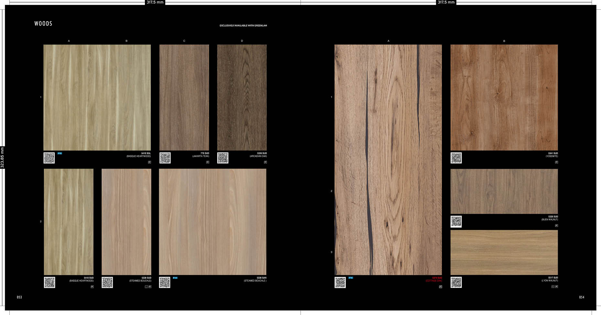This screenshot has width=601, height=315.
Task: Click the blue P 4 tag near Cottage Oak
Action: tap(351, 278)
